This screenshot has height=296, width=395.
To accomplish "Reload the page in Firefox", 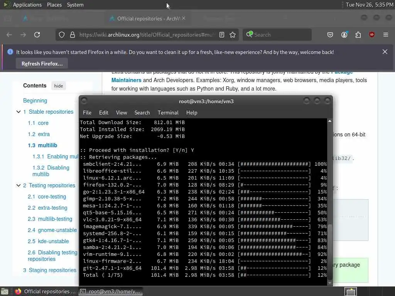I will point(37,35).
